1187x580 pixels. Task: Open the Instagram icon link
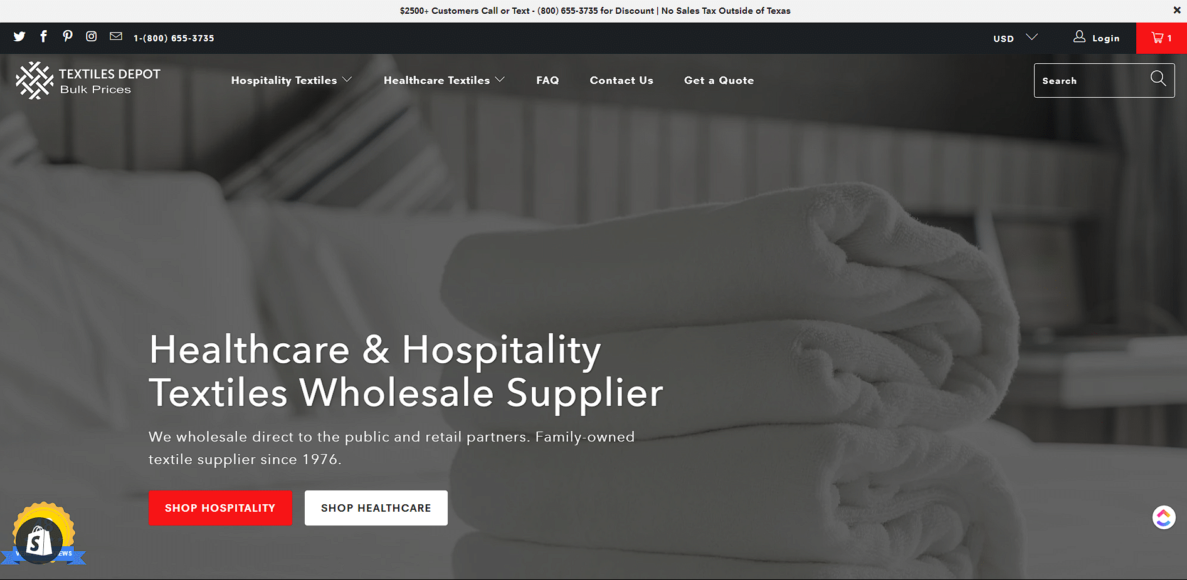pyautogui.click(x=92, y=36)
